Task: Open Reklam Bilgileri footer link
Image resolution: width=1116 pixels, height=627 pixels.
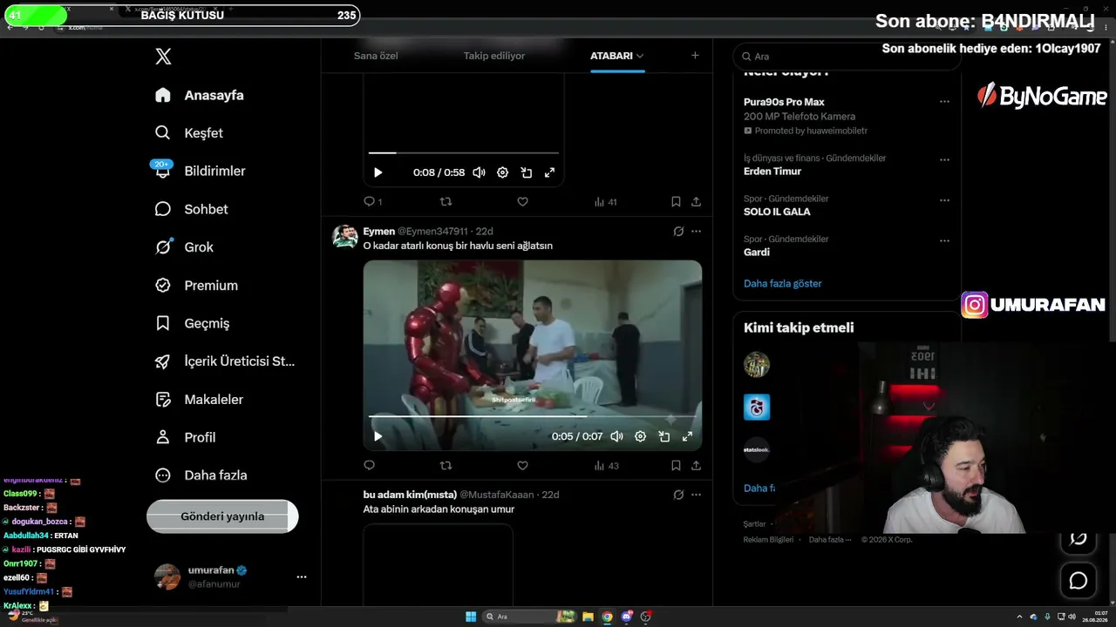Action: [768, 540]
